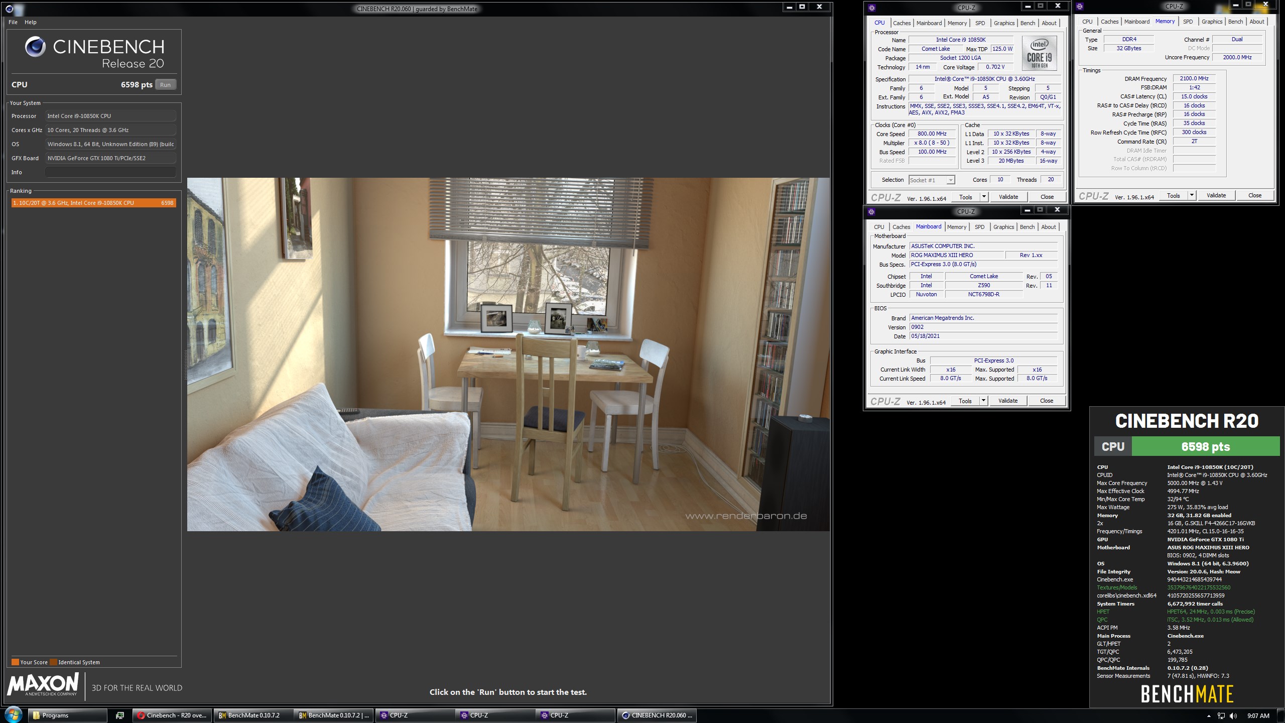Click the Uncore Frequency 2000.0 MHz value
Screen dimensions: 1285x723
pos(1237,57)
